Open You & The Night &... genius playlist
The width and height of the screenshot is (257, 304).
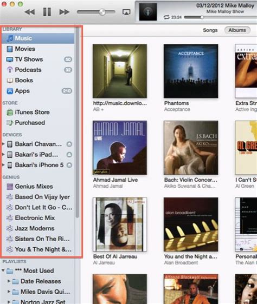(x=38, y=249)
